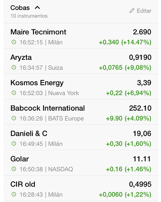
Task: Open the Aryzta instrument details
Action: pyautogui.click(x=81, y=61)
